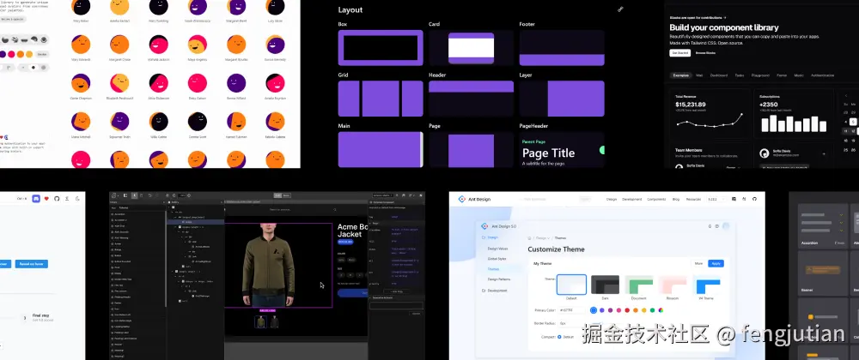Select the Lucy Stone avatar

point(275,7)
